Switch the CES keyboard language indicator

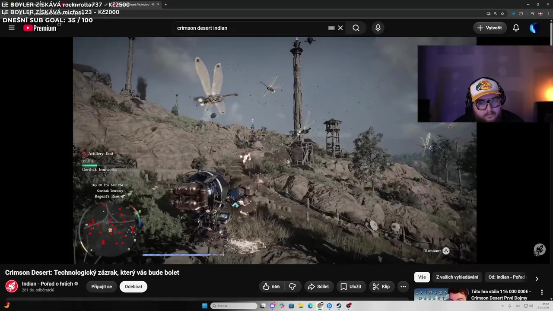(x=518, y=306)
